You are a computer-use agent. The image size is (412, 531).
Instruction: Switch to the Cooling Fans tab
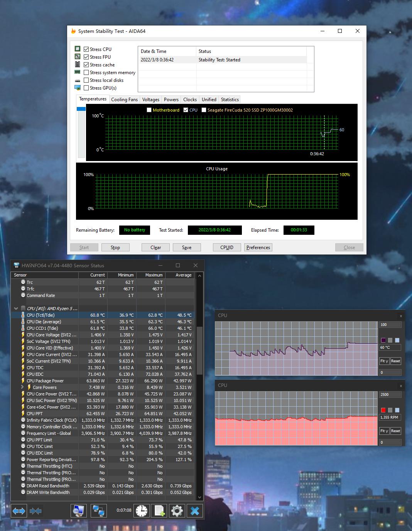click(124, 100)
